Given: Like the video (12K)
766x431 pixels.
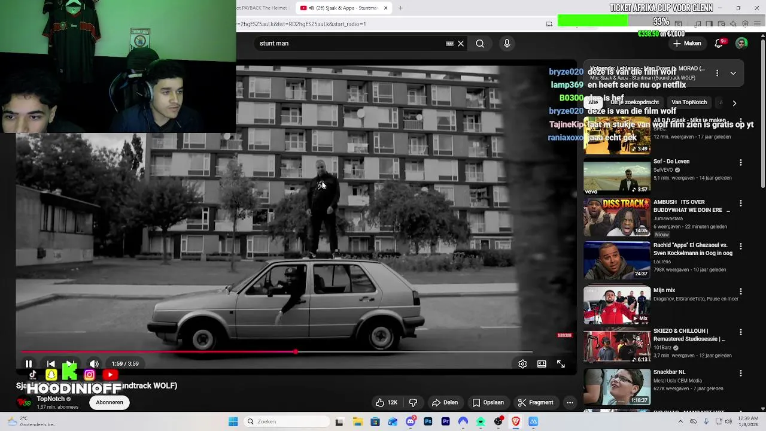Looking at the screenshot, I should [387, 402].
